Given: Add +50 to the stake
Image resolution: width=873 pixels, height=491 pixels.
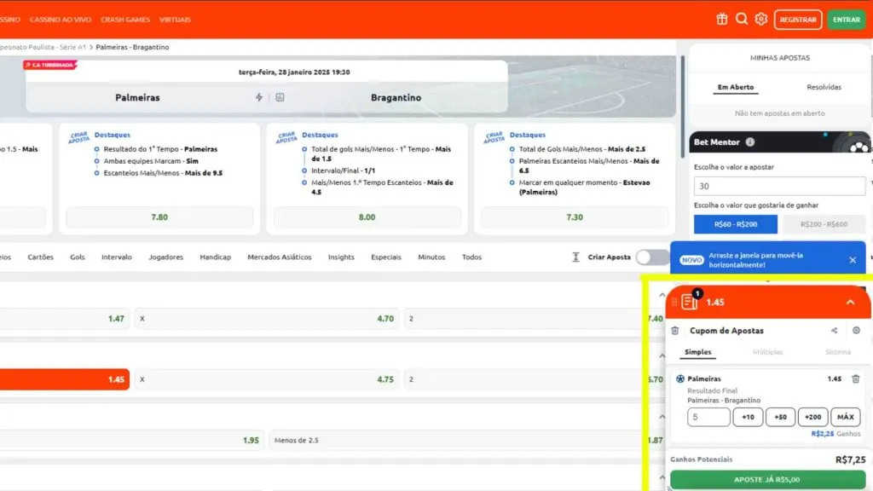Looking at the screenshot, I should pyautogui.click(x=780, y=417).
